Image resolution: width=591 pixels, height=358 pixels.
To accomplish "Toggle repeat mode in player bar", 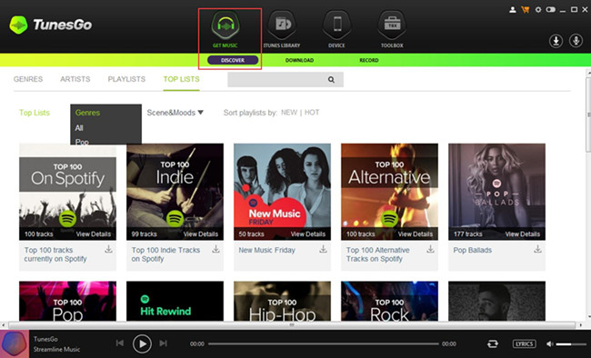I will [493, 343].
